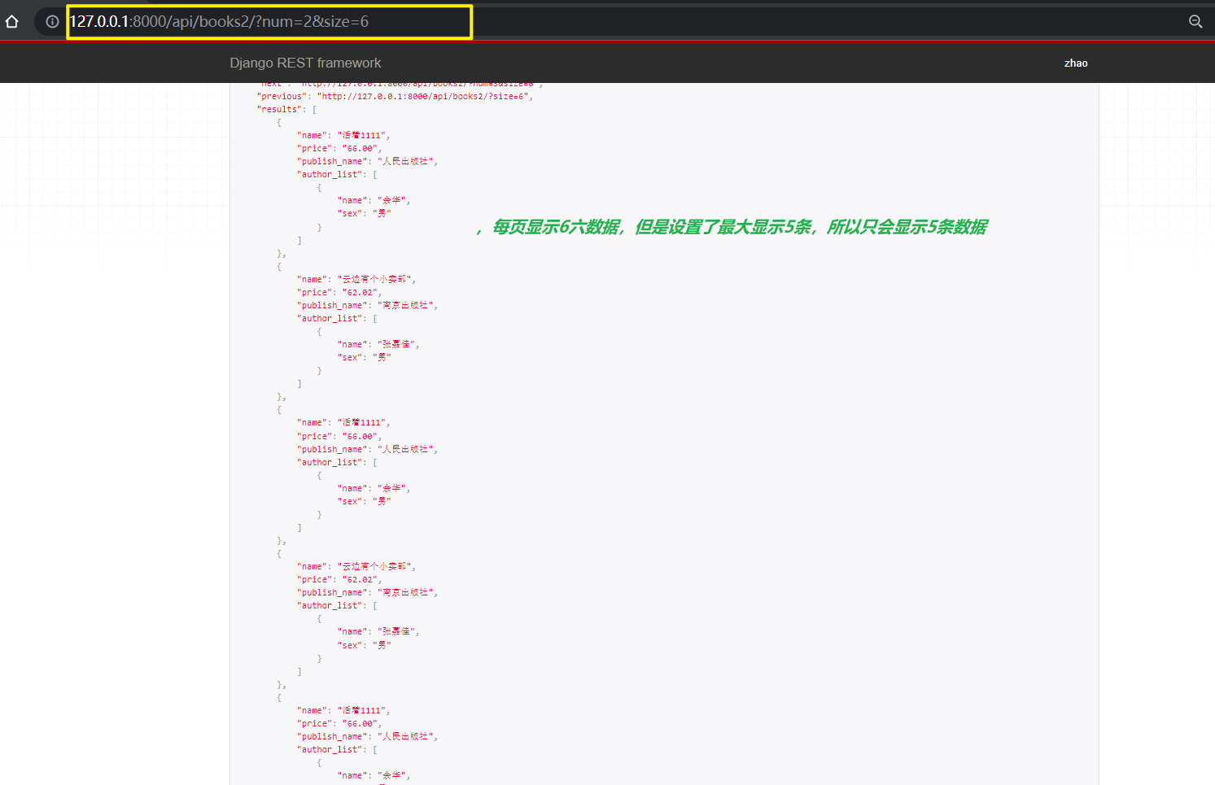Viewport: 1215px width, 785px height.
Task: Select the first "publish_name": "南京出版社" line
Action: [367, 305]
